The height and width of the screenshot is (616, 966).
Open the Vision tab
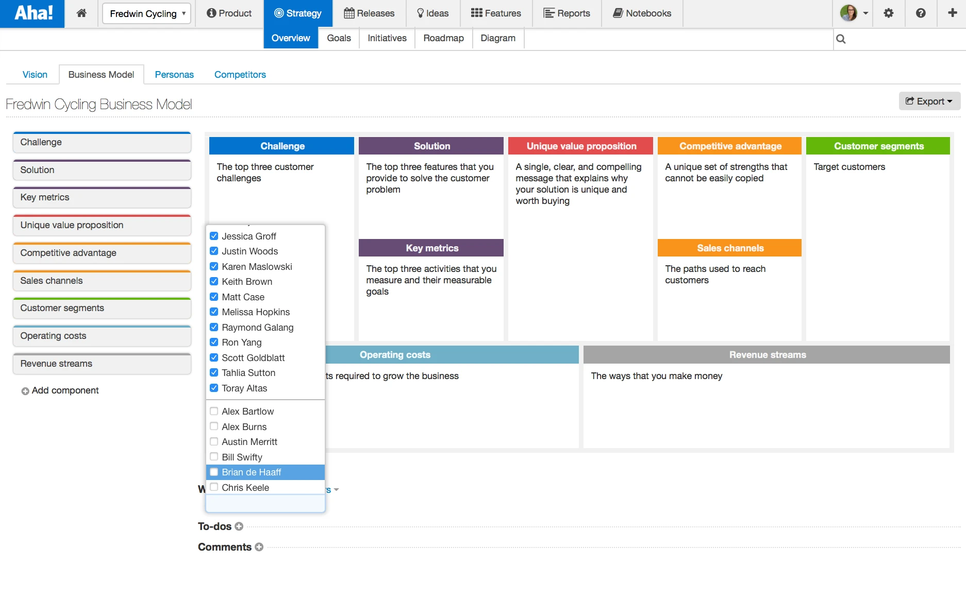point(35,75)
